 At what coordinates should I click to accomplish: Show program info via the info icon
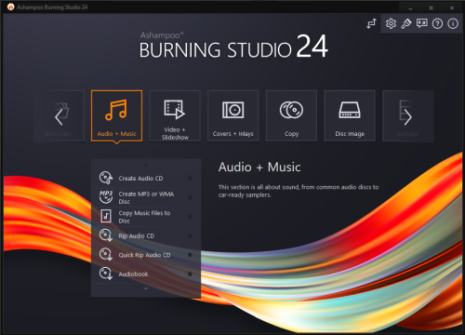pos(453,23)
